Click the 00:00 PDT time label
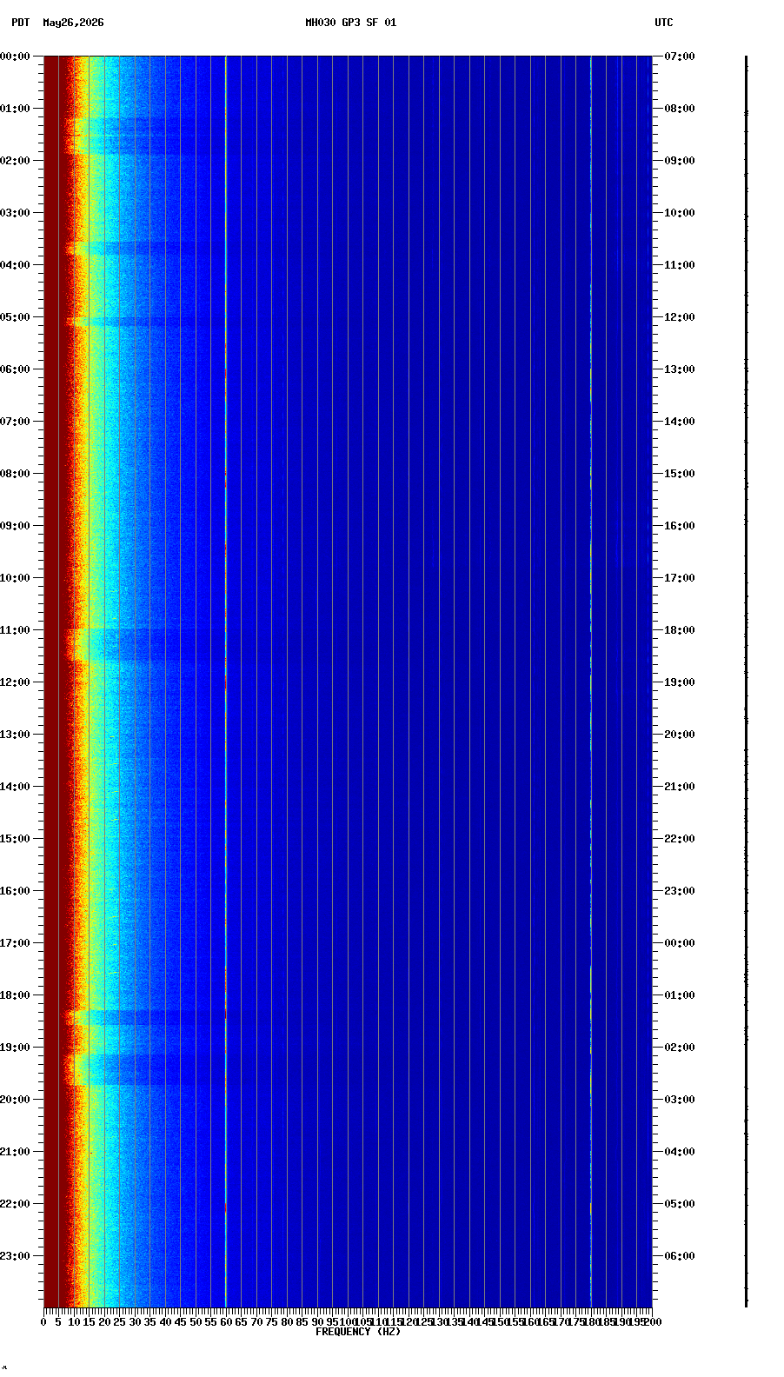 pyautogui.click(x=15, y=57)
